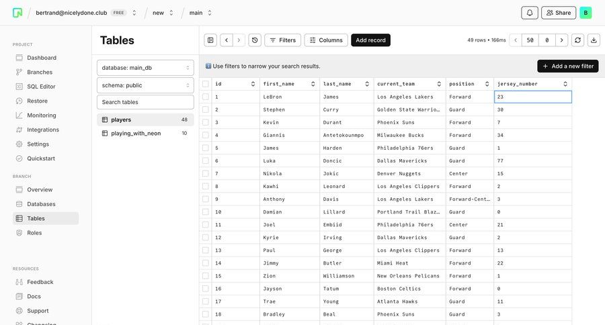Image resolution: width=605 pixels, height=325 pixels.
Task: Open notifications bell icon
Action: click(530, 13)
